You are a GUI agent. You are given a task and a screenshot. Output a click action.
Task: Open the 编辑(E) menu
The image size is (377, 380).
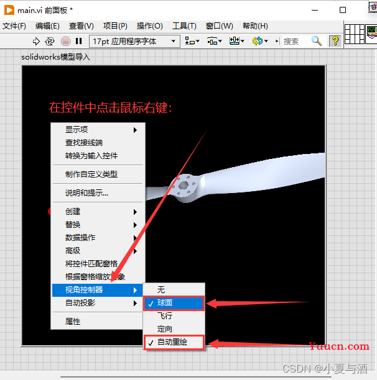coord(47,25)
